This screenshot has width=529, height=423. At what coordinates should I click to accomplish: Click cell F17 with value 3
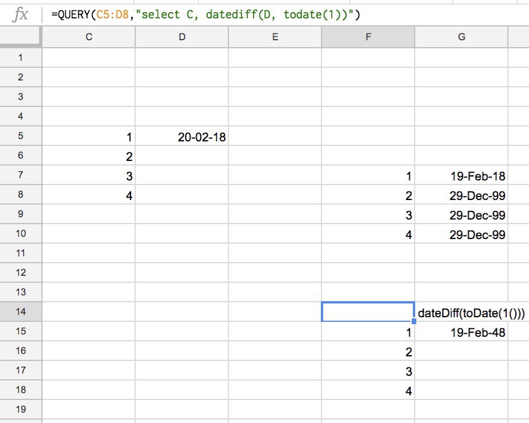coord(368,371)
